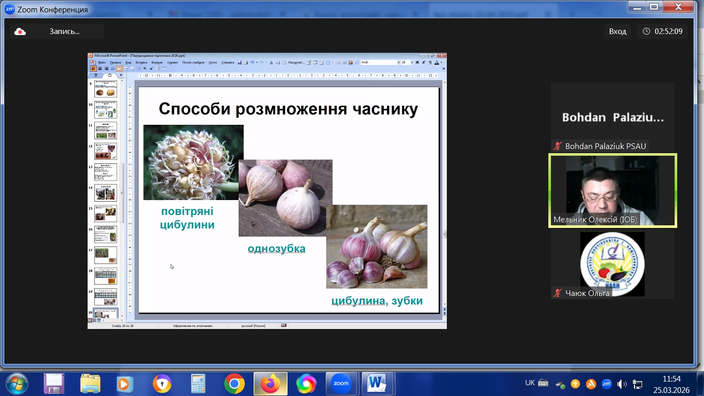Click the Вход button in Zoom

coord(617,31)
